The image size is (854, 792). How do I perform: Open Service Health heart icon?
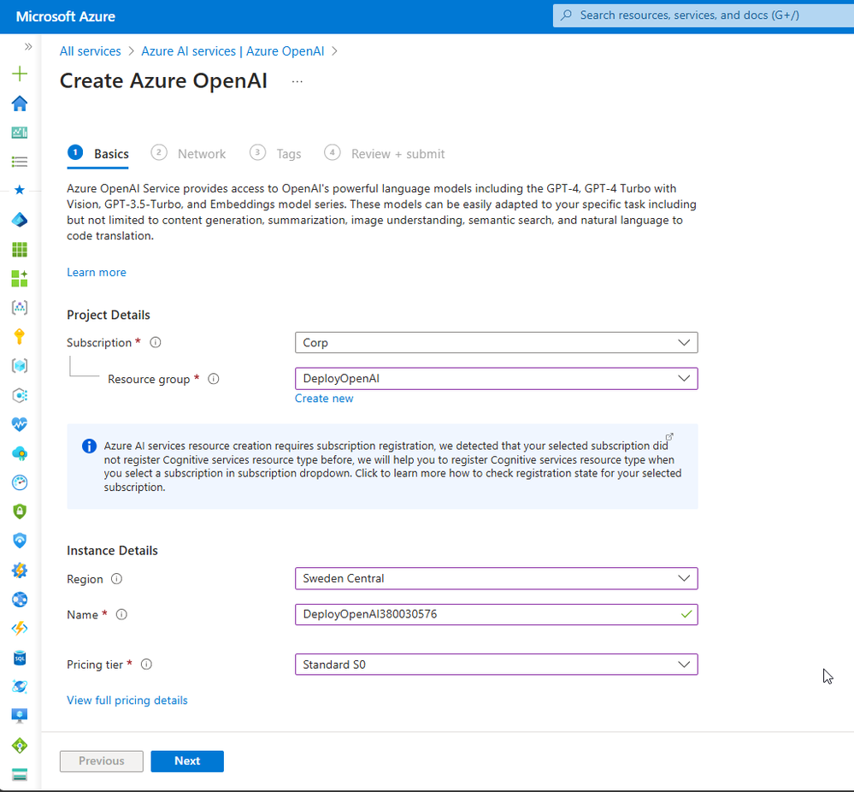[x=20, y=424]
